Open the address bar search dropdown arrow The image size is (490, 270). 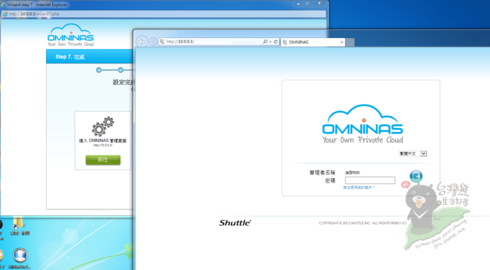[x=270, y=42]
